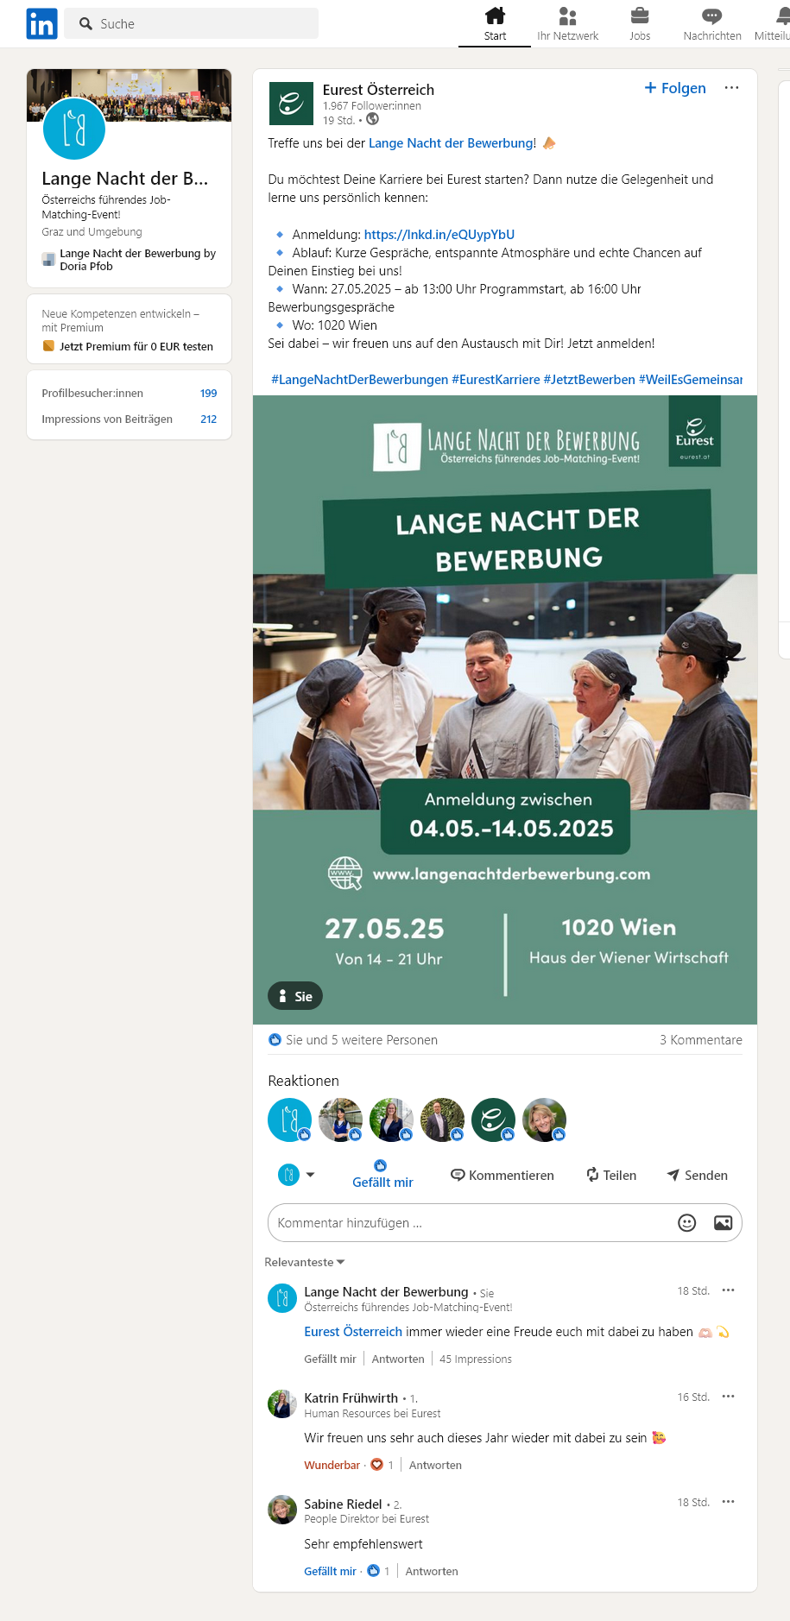This screenshot has width=790, height=1621.
Task: Open Relevanteste comment sort dropdown
Action: tap(305, 1262)
